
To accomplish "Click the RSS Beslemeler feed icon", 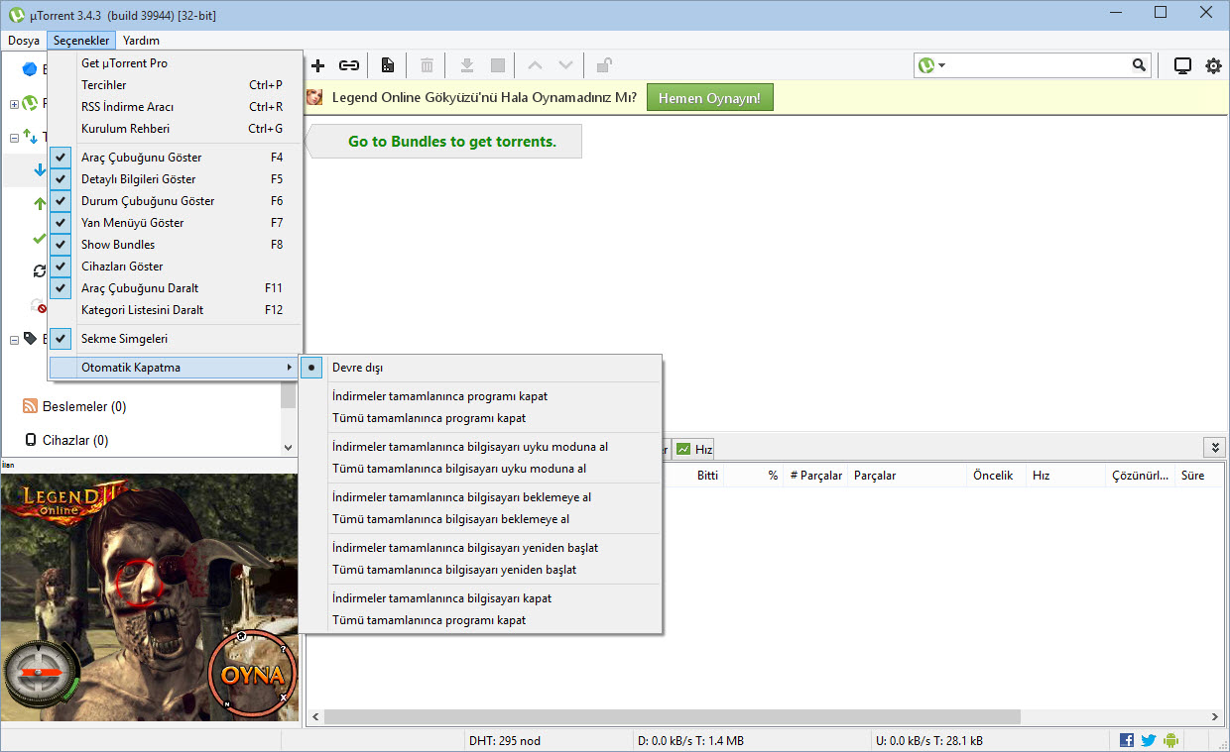I will click(30, 406).
